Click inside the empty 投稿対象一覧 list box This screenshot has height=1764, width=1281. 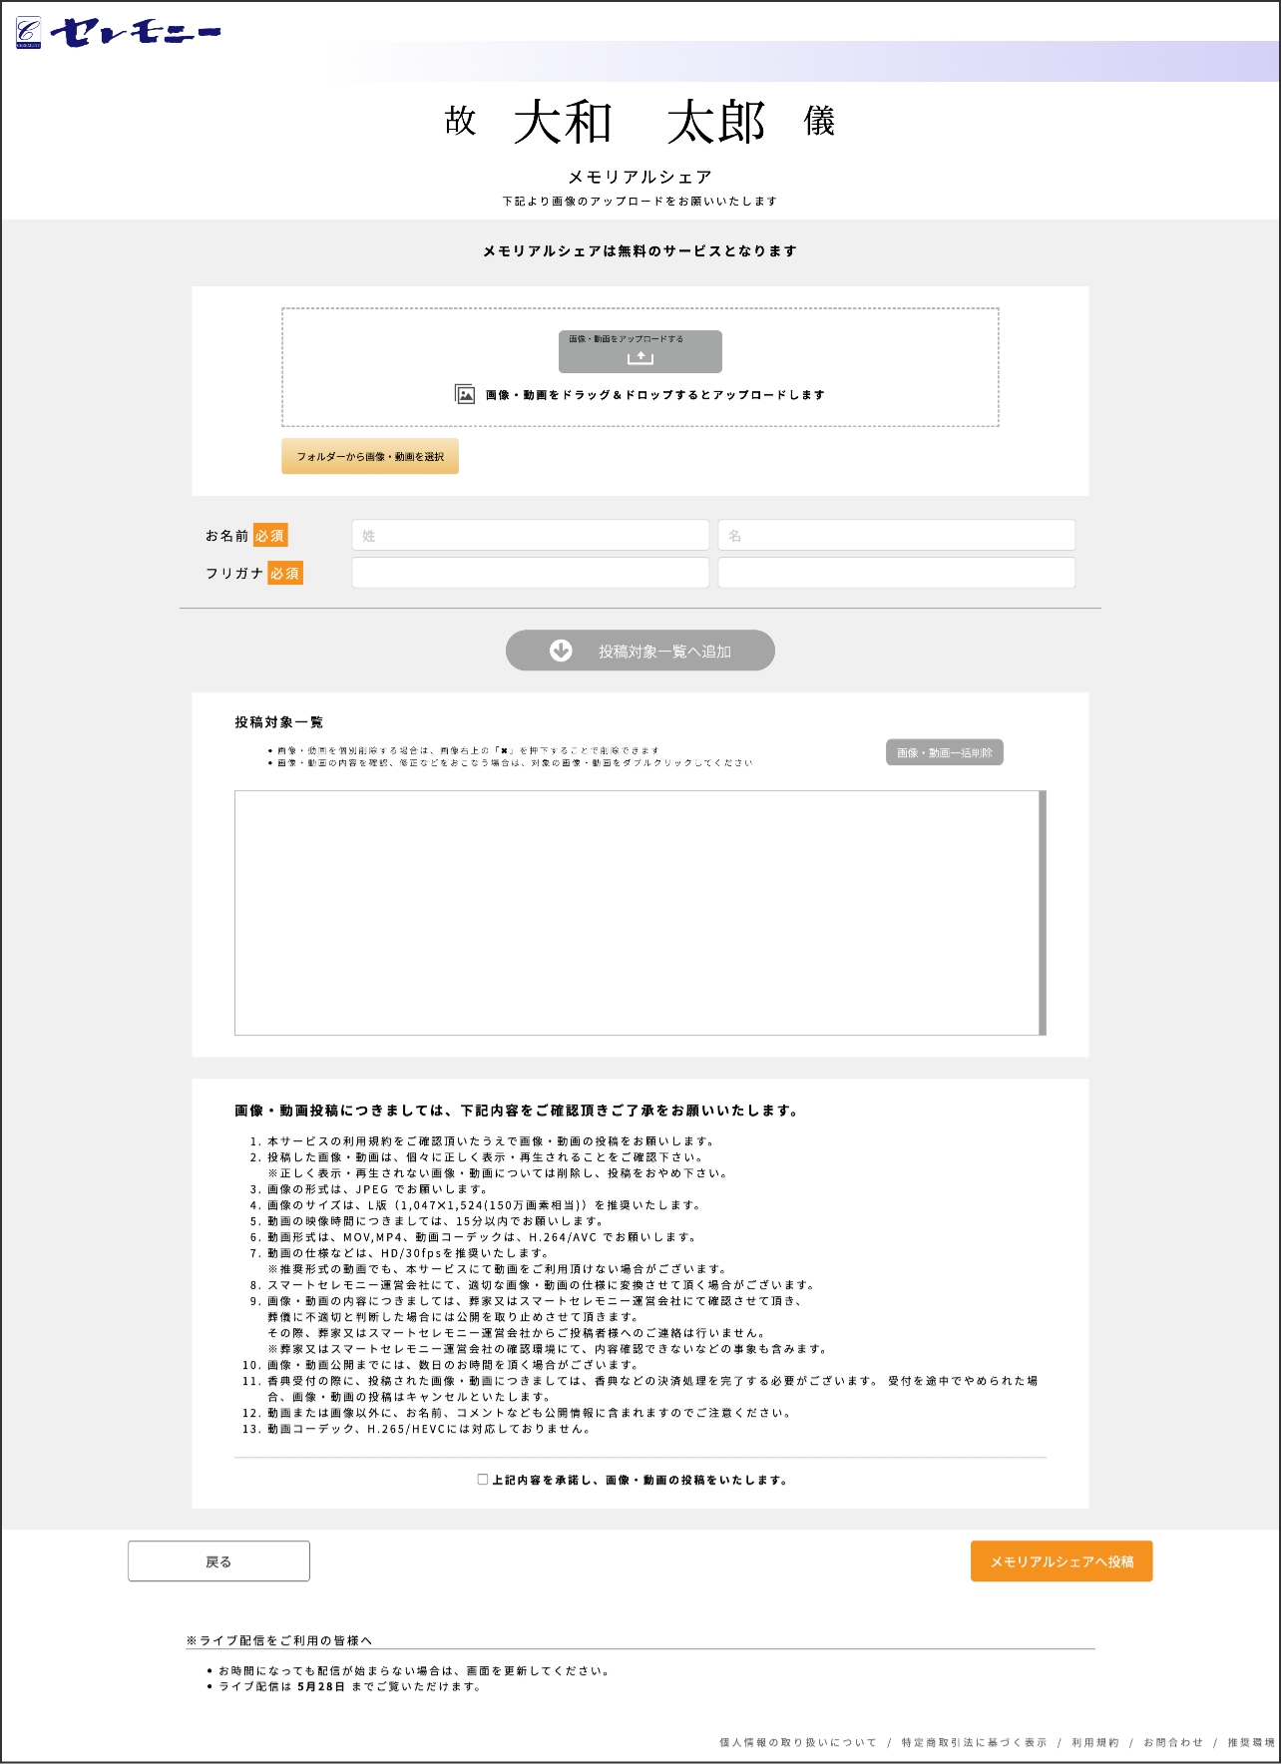coord(636,913)
